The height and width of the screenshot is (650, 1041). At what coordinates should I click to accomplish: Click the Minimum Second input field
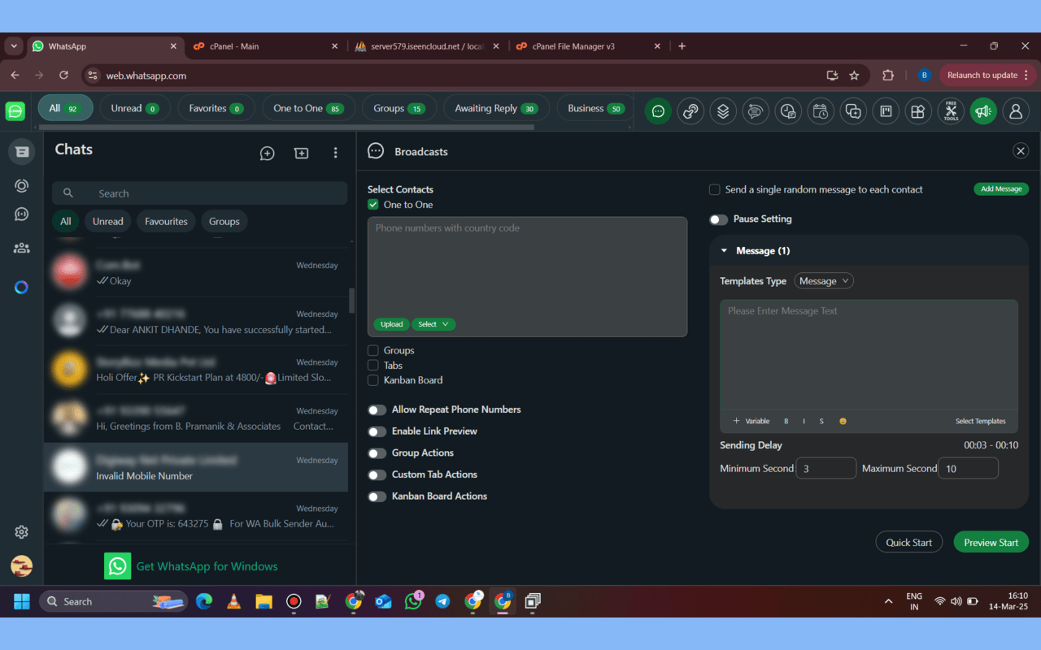click(825, 469)
